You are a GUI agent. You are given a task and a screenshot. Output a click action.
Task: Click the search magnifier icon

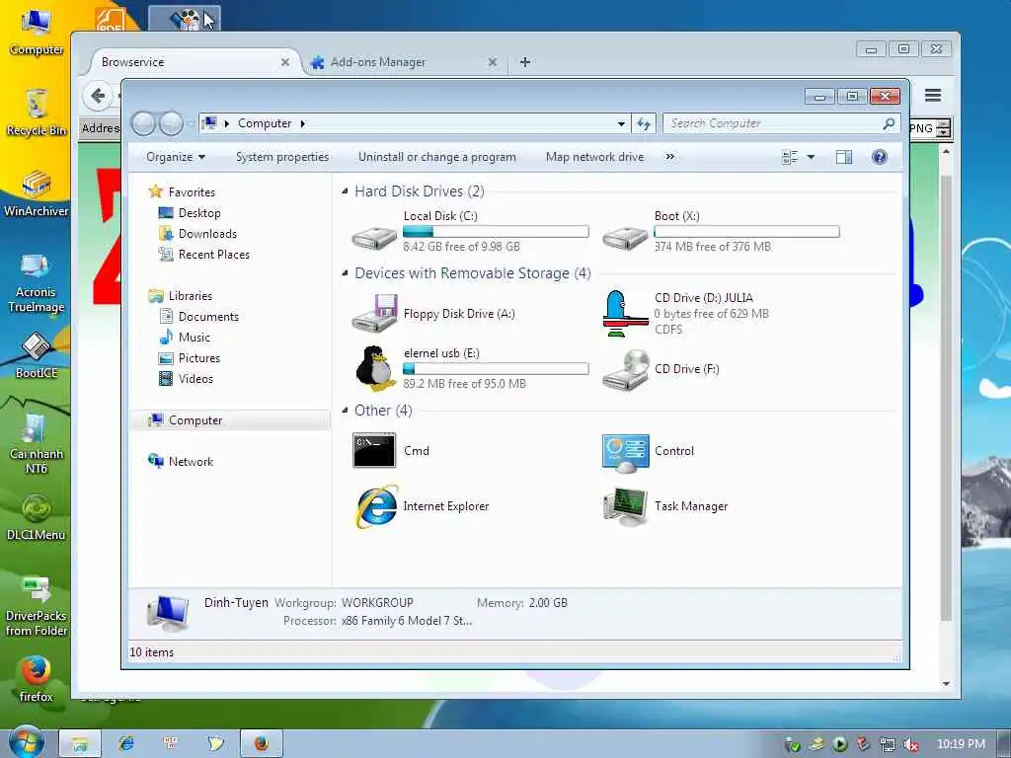(889, 123)
